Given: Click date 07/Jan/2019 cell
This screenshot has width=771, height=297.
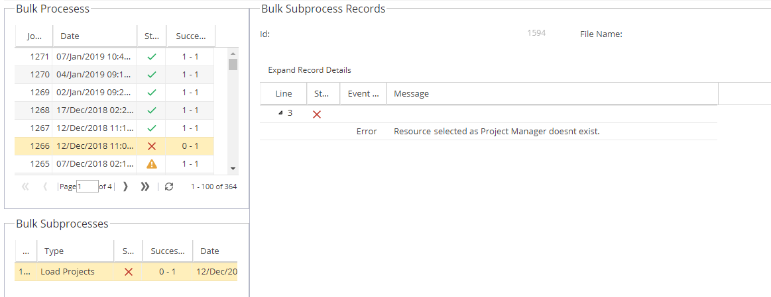Looking at the screenshot, I should [x=94, y=56].
